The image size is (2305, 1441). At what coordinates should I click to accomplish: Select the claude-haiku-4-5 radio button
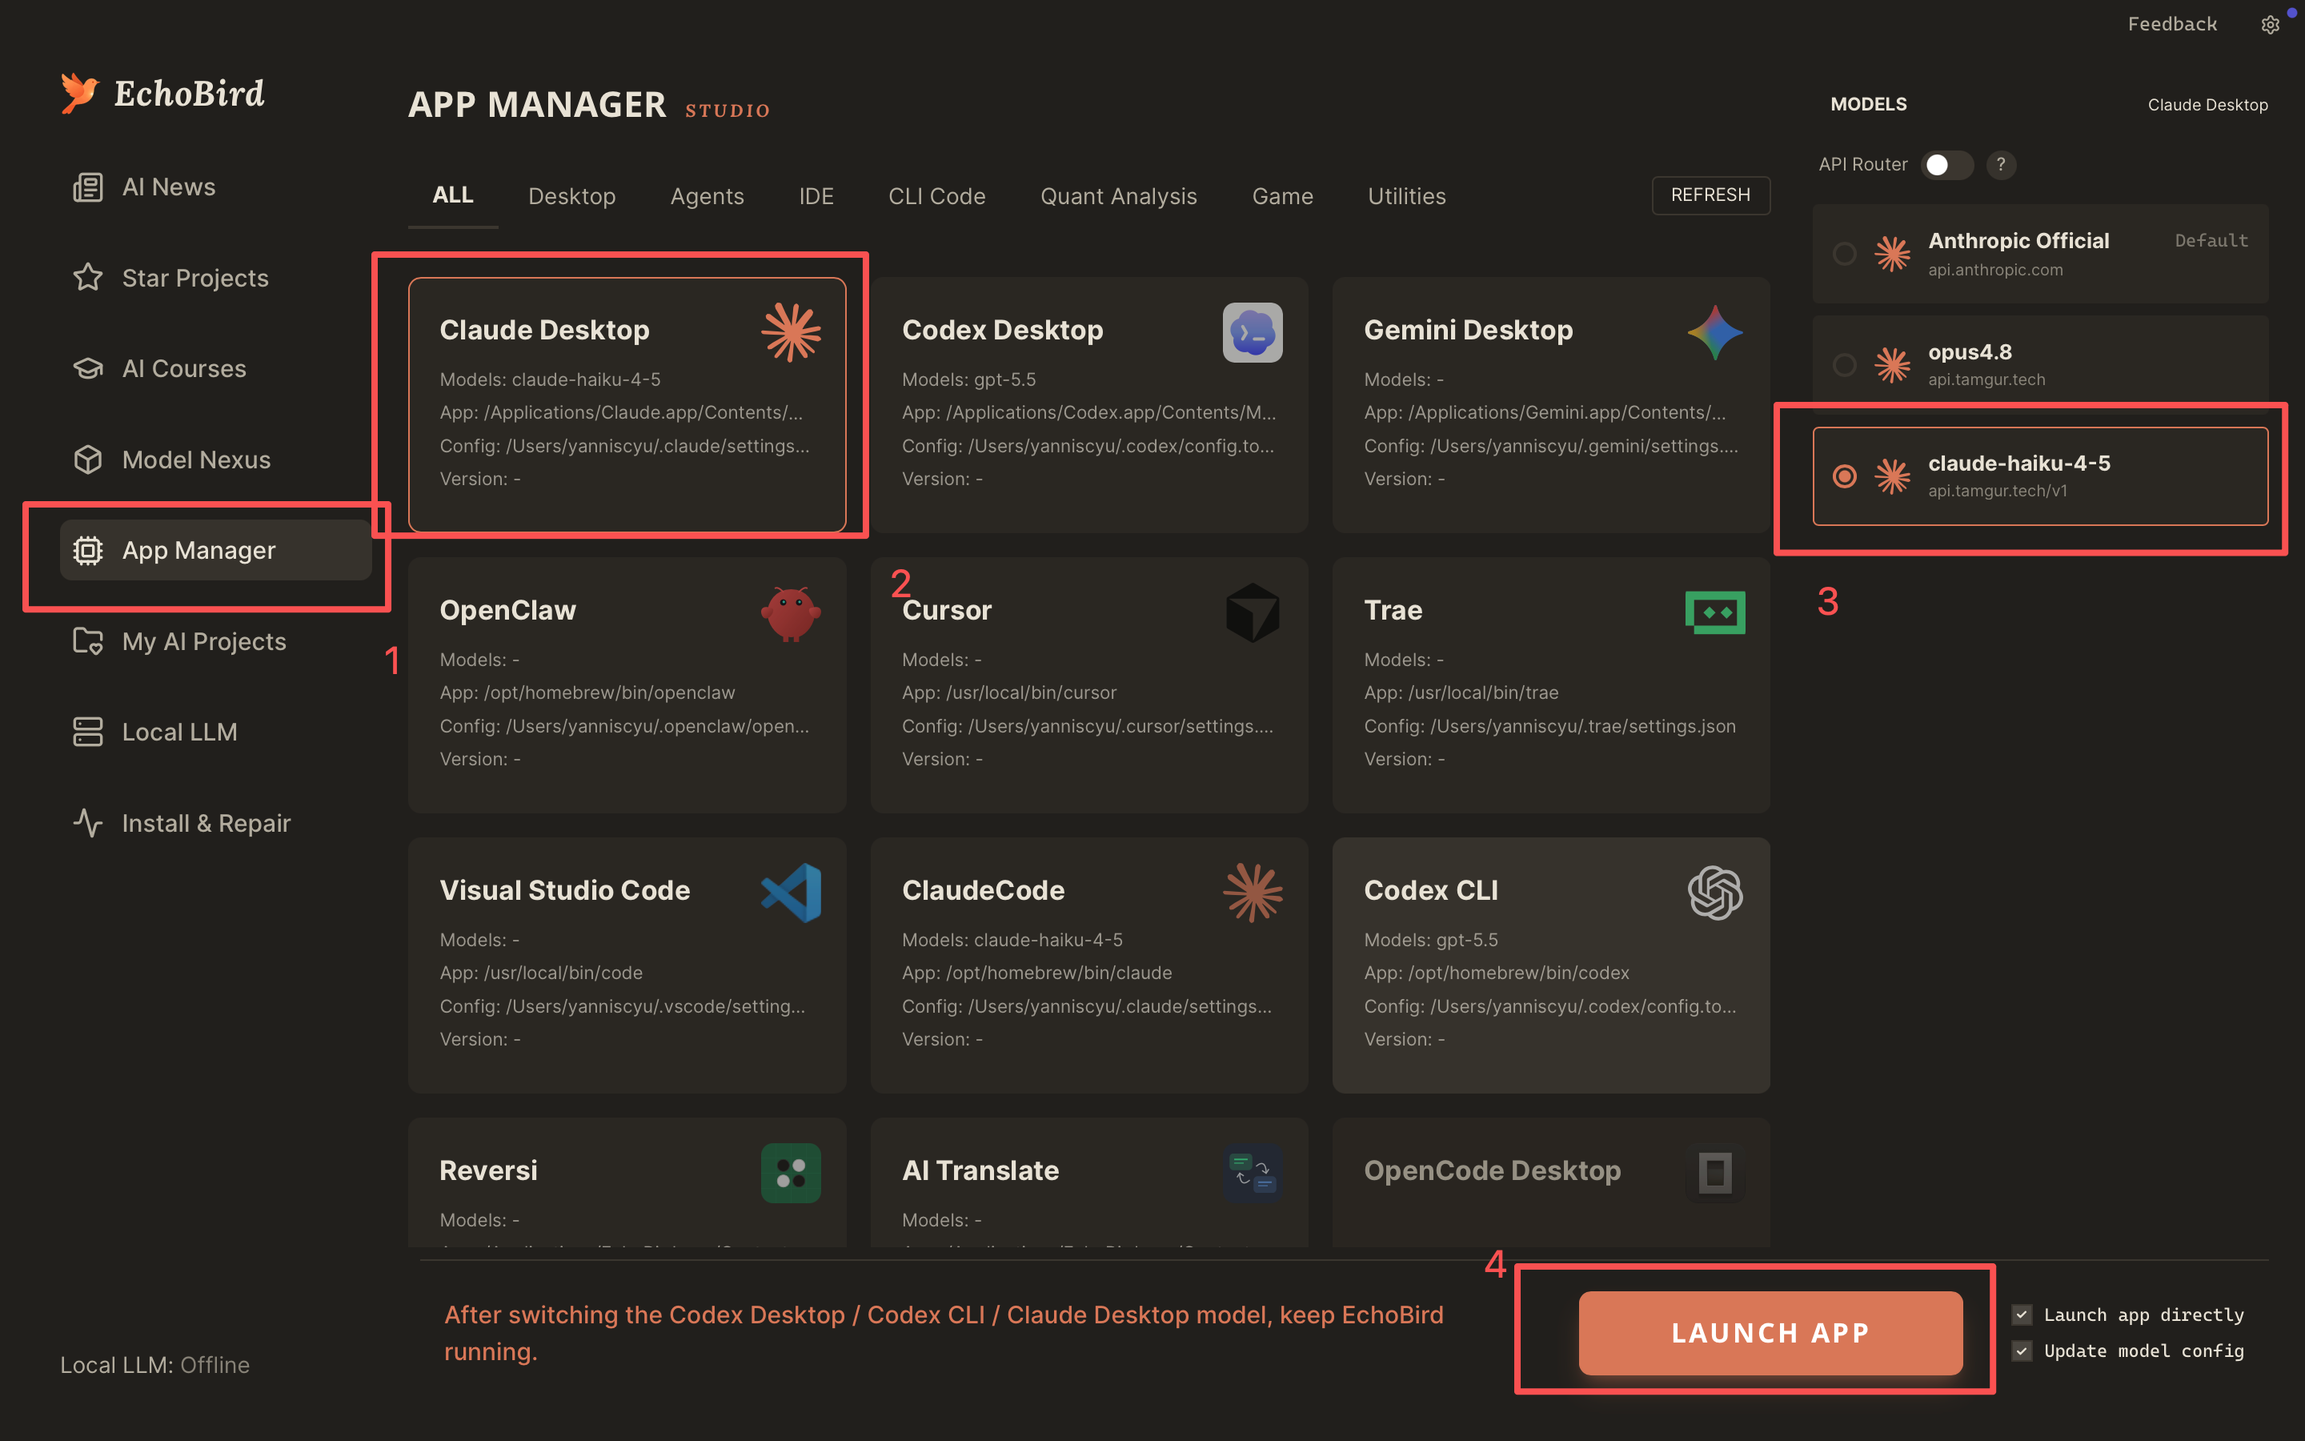pos(1845,476)
